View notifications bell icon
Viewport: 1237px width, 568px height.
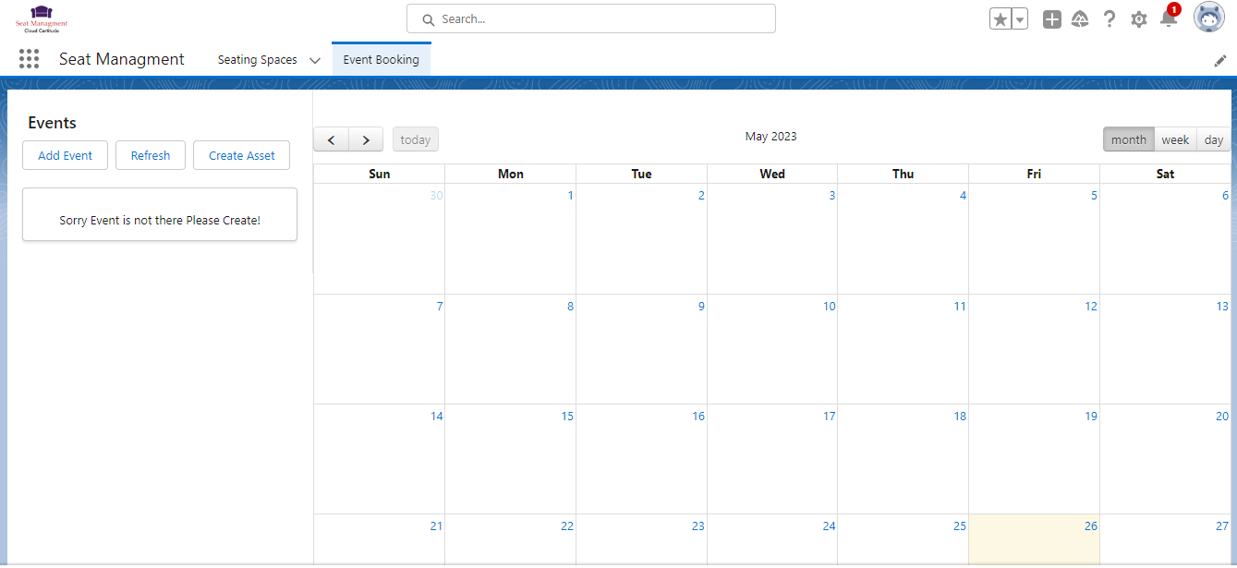click(x=1168, y=19)
